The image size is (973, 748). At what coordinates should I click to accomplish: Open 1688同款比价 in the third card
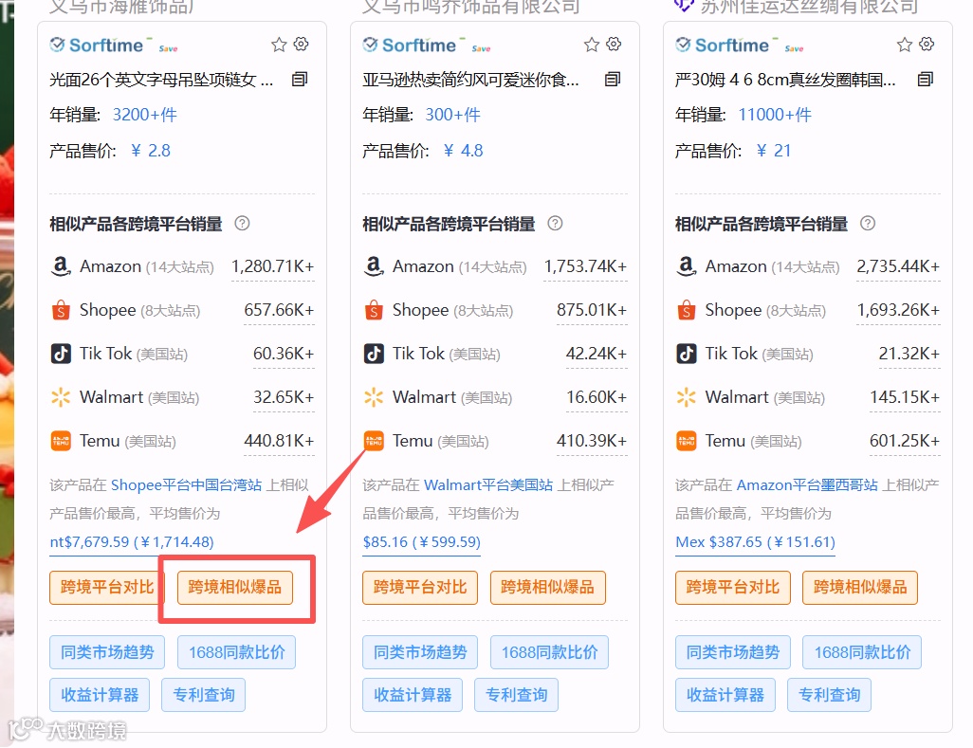click(862, 652)
